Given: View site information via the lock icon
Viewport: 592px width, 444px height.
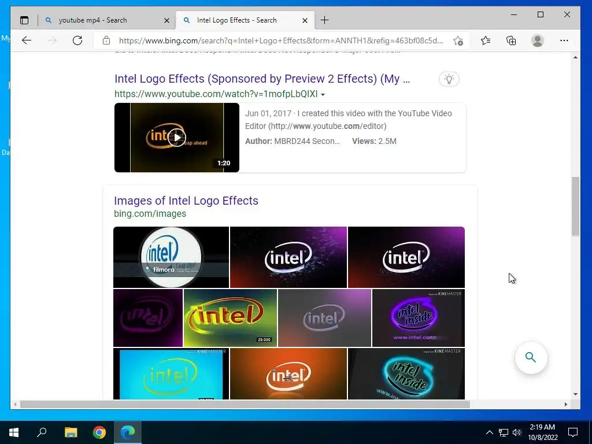Looking at the screenshot, I should pyautogui.click(x=106, y=40).
